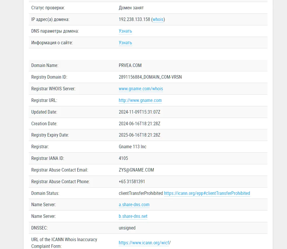The image size is (287, 249).
Task: Click the Creation Date timestamp value
Action: [139, 123]
